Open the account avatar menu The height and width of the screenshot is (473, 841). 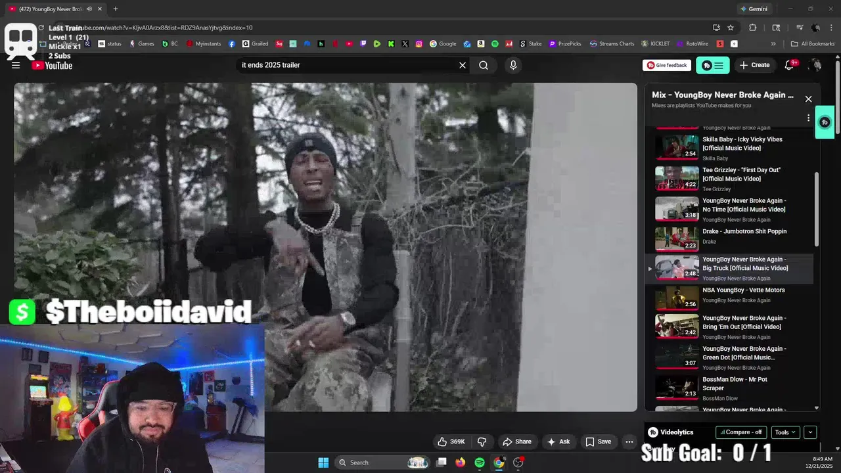(816, 65)
